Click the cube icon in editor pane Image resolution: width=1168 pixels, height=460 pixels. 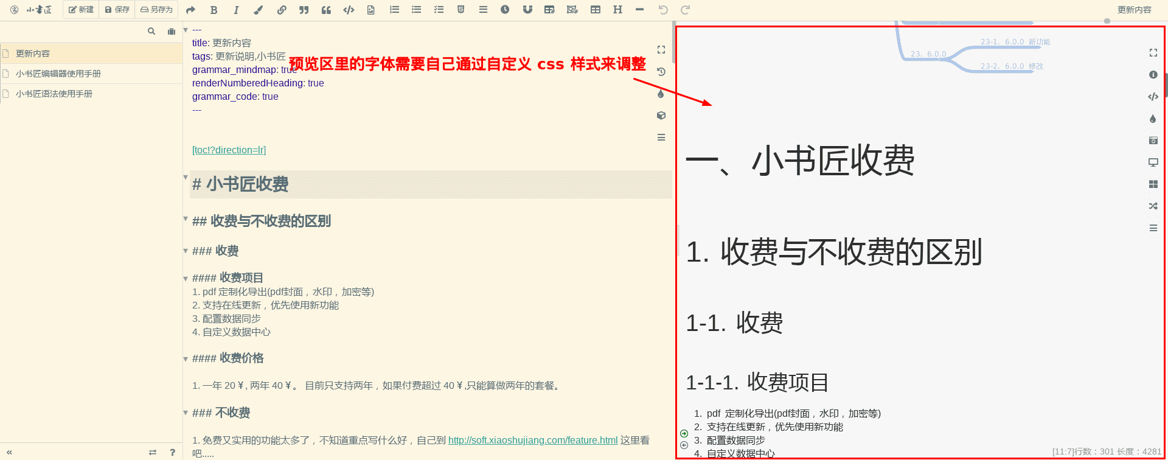tap(661, 116)
